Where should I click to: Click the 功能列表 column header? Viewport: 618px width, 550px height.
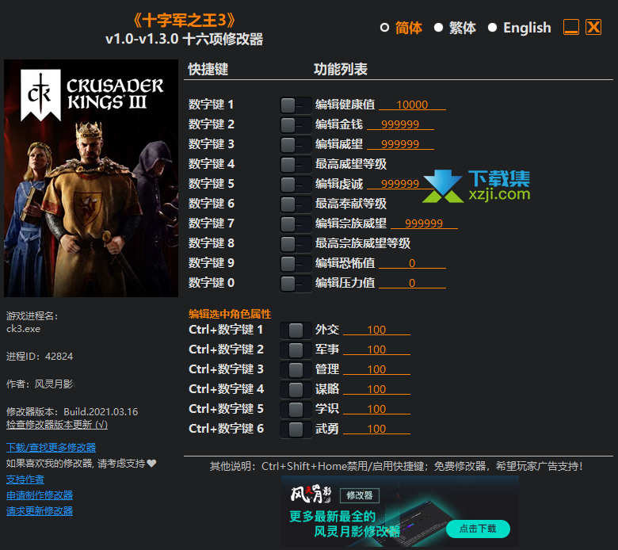[341, 69]
